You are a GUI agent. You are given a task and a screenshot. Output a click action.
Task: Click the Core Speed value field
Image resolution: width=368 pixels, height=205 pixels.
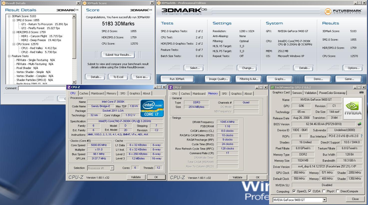[99, 145]
